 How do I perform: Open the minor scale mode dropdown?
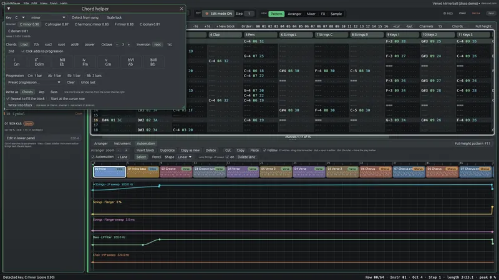48,17
